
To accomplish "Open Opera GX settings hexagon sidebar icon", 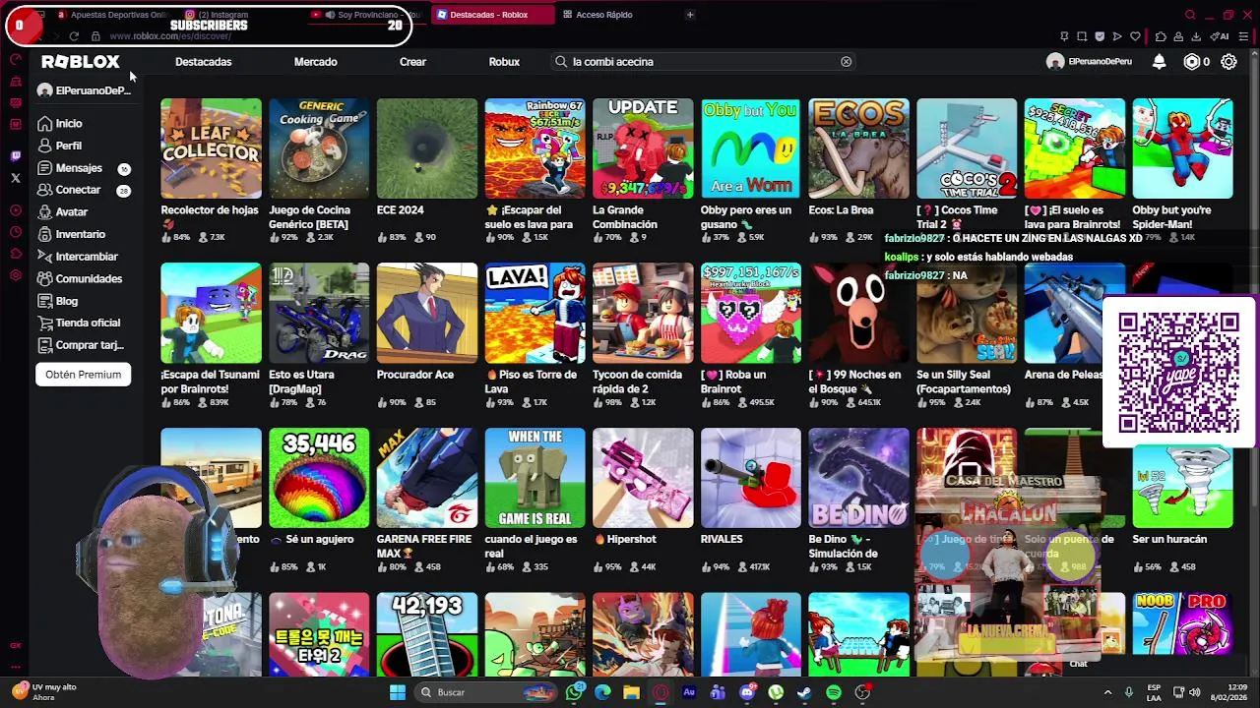I will click(x=15, y=275).
